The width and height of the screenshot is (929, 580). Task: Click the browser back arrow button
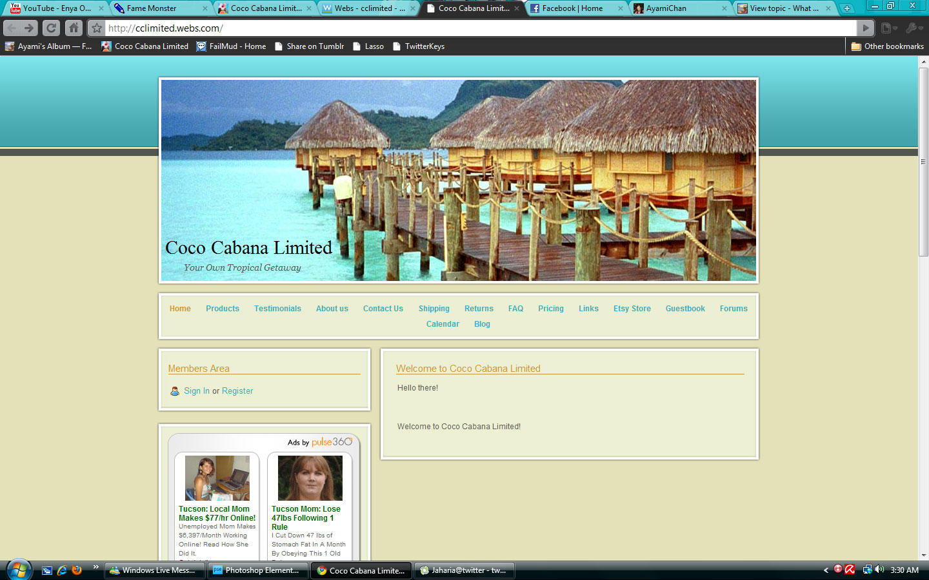pyautogui.click(x=12, y=28)
